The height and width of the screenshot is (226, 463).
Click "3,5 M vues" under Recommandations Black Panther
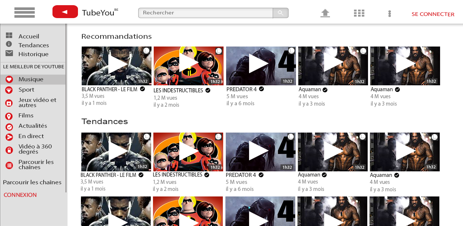(93, 96)
